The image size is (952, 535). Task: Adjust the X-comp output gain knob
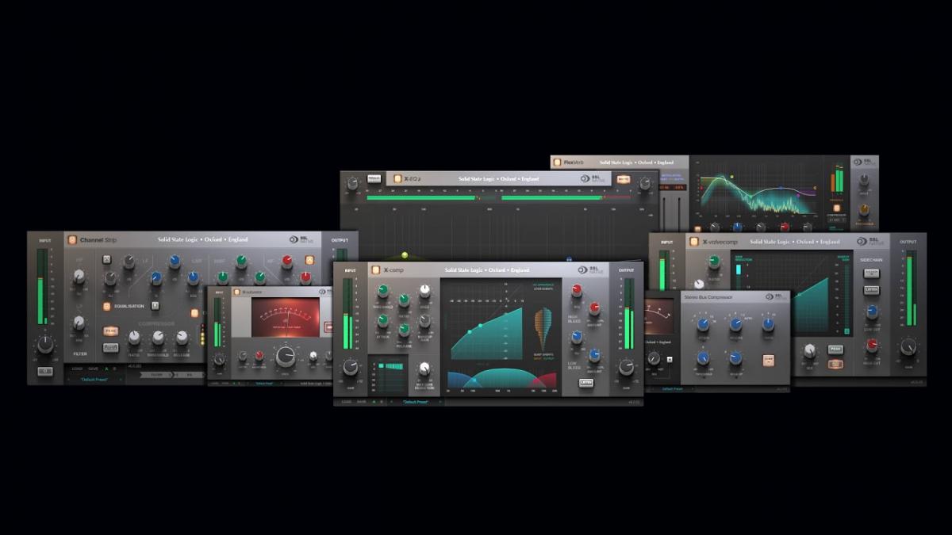point(627,367)
